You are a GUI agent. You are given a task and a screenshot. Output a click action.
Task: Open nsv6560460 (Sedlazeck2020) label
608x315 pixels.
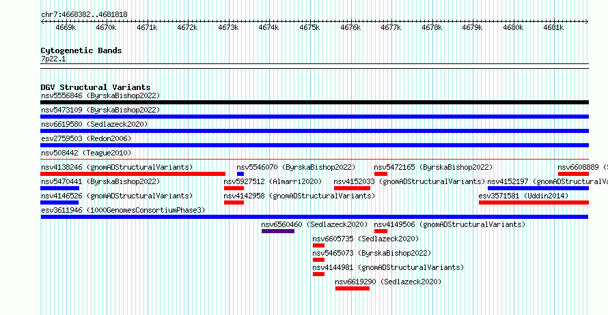click(x=314, y=224)
